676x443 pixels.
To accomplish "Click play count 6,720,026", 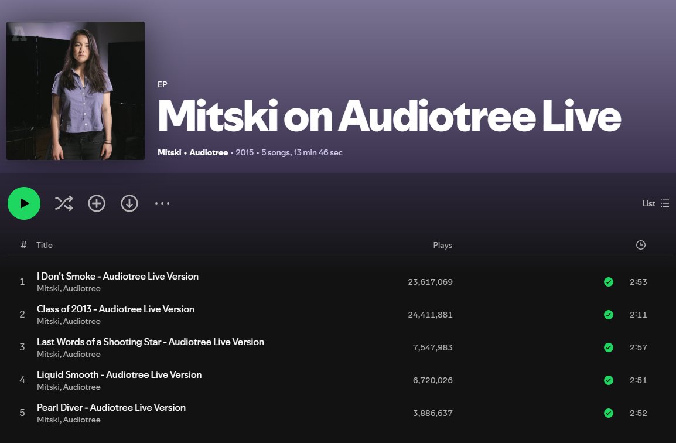I will click(432, 380).
